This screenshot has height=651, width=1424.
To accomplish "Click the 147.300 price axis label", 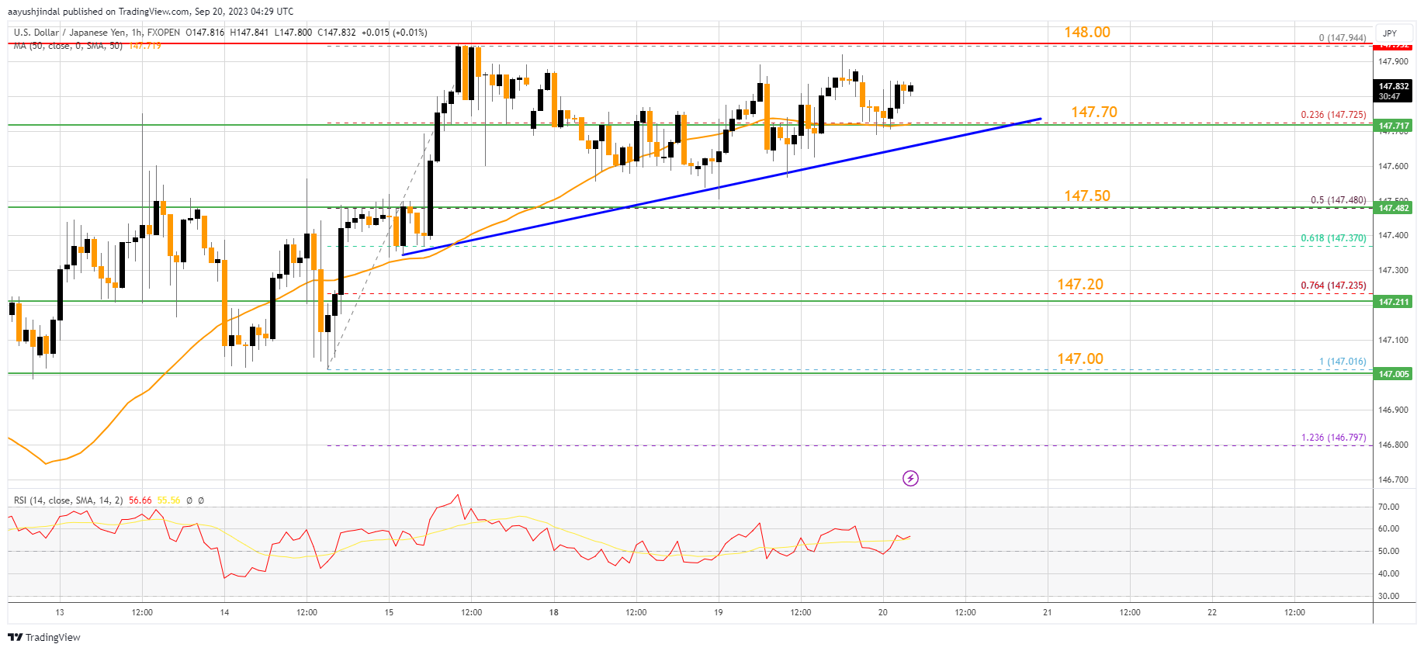I will [x=1392, y=271].
